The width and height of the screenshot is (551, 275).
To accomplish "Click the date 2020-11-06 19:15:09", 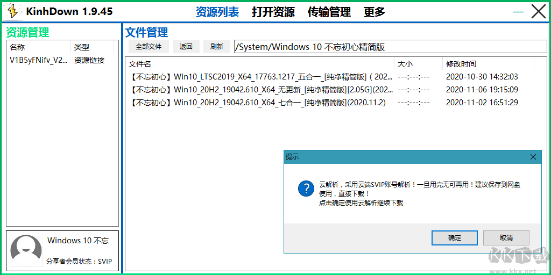I will click(x=482, y=90).
